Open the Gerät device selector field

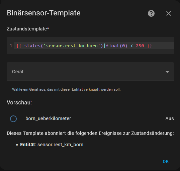(90, 72)
